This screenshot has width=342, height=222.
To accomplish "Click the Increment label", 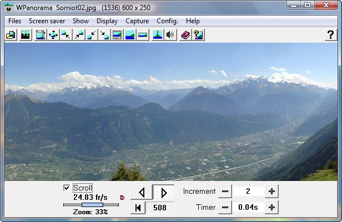I will [199, 191].
